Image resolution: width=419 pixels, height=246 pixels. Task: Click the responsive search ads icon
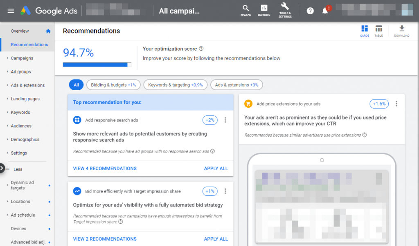[x=77, y=120]
